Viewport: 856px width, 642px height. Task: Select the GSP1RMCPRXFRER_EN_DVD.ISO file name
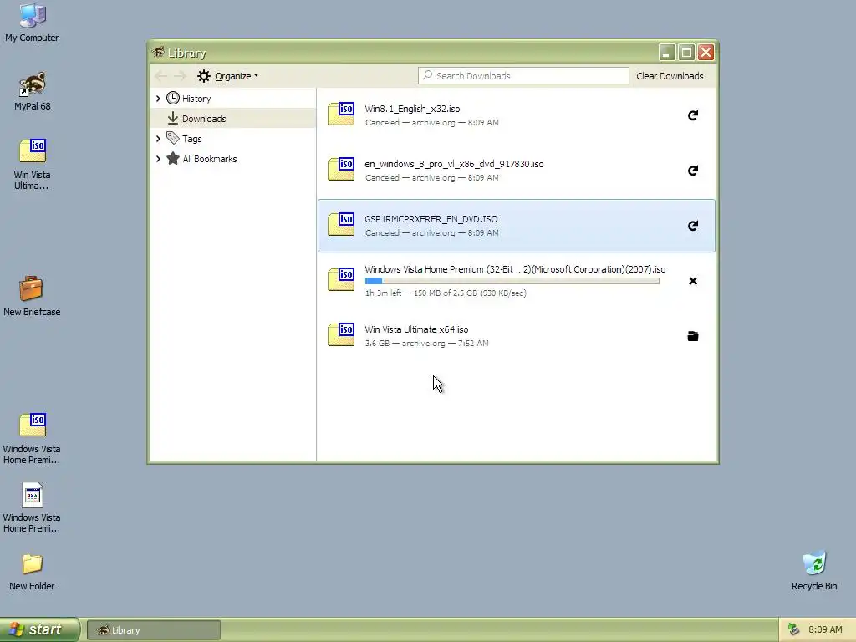(431, 219)
